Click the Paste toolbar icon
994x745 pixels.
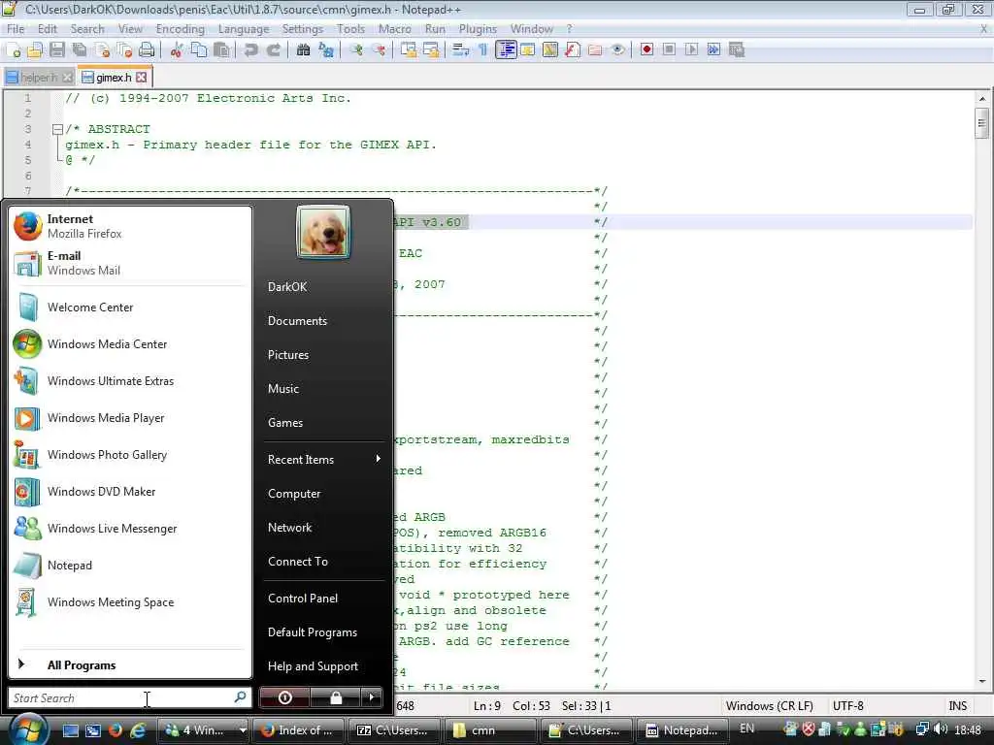[221, 50]
